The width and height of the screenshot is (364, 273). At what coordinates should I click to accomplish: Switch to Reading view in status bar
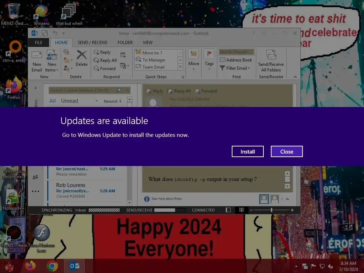click(241, 210)
